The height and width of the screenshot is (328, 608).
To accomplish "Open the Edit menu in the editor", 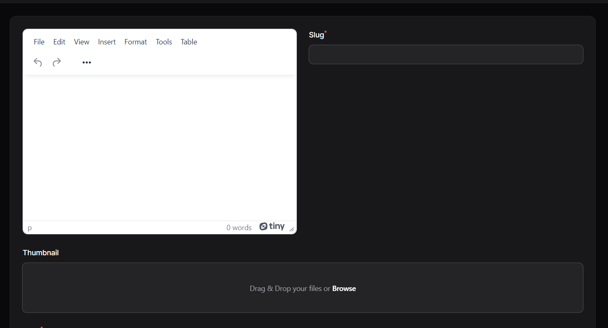I will (x=59, y=42).
